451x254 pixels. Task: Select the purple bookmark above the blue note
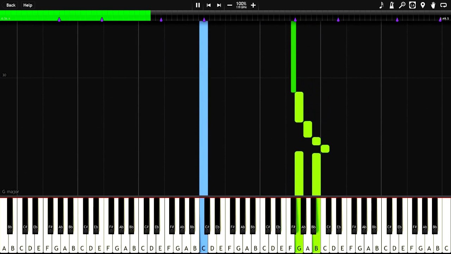point(204,19)
